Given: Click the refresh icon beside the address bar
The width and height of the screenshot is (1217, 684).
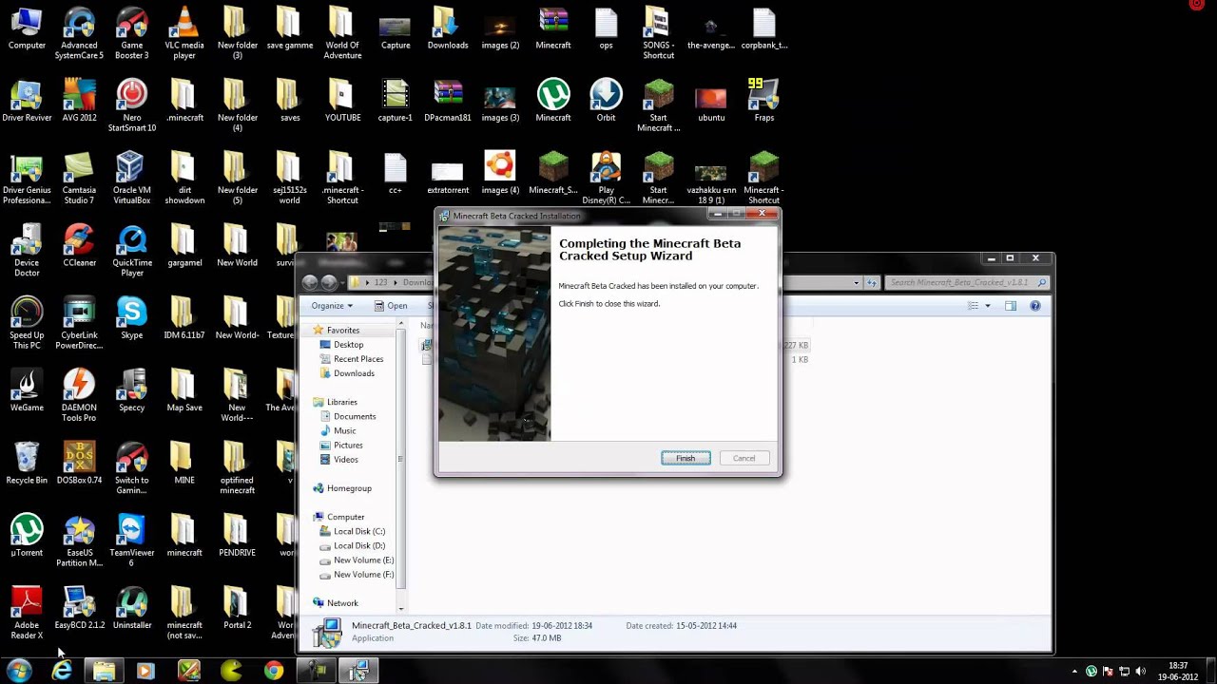Looking at the screenshot, I should pos(872,282).
